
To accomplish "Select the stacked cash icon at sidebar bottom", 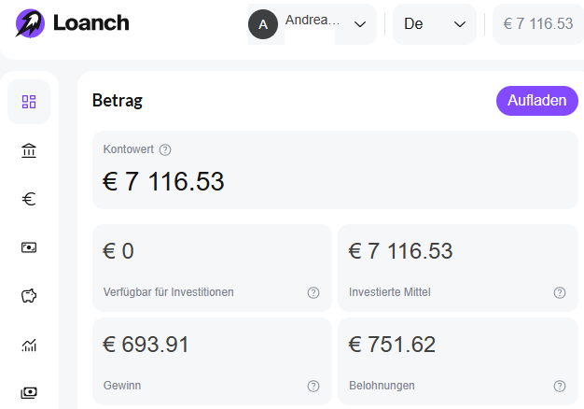I will (x=29, y=392).
